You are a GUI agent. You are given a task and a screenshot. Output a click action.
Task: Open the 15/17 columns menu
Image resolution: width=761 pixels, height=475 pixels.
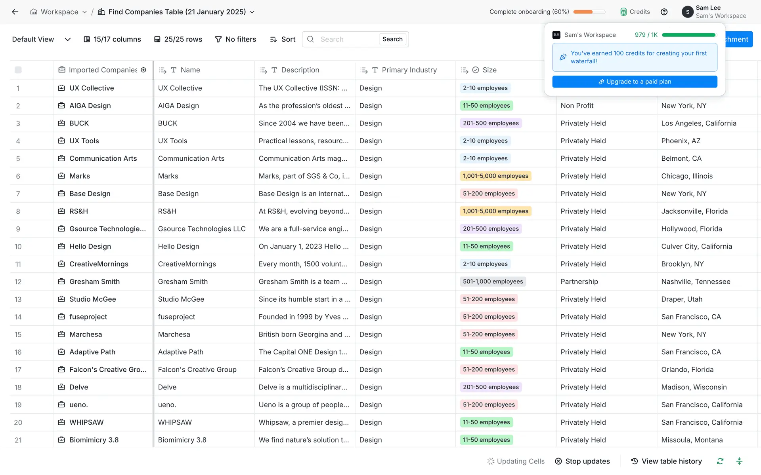112,39
